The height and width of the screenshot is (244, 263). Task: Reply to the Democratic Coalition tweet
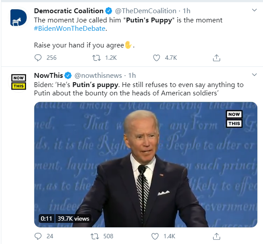(38, 58)
